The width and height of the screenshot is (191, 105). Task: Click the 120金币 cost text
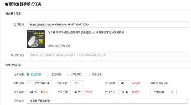click(x=89, y=92)
